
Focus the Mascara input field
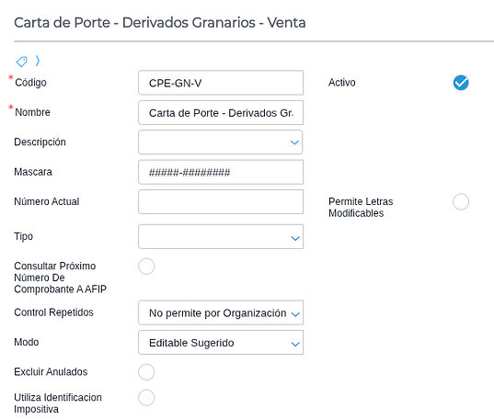[x=221, y=172]
